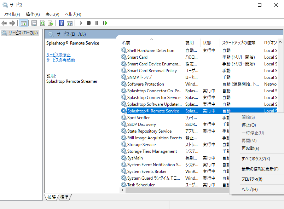The image size is (284, 209).
Task: Open the ファイル(F) menu
Action: (12, 14)
